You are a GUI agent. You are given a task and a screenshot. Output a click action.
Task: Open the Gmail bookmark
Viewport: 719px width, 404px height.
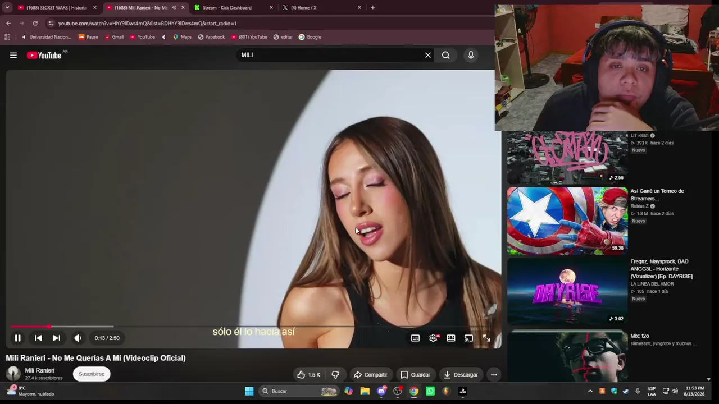pyautogui.click(x=114, y=37)
